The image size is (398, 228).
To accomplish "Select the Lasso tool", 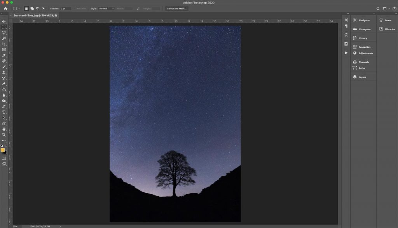I will tap(4, 33).
